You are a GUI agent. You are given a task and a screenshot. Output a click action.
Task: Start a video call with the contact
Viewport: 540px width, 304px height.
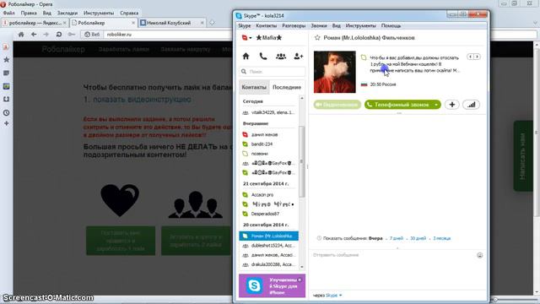(337, 105)
